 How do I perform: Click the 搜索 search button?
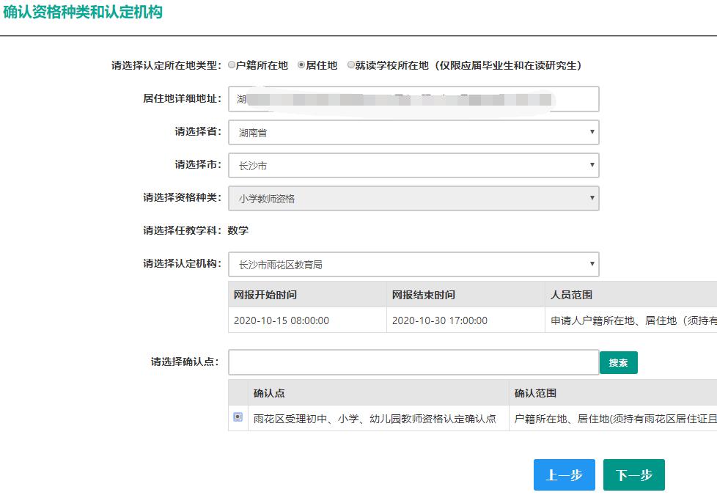(x=618, y=362)
